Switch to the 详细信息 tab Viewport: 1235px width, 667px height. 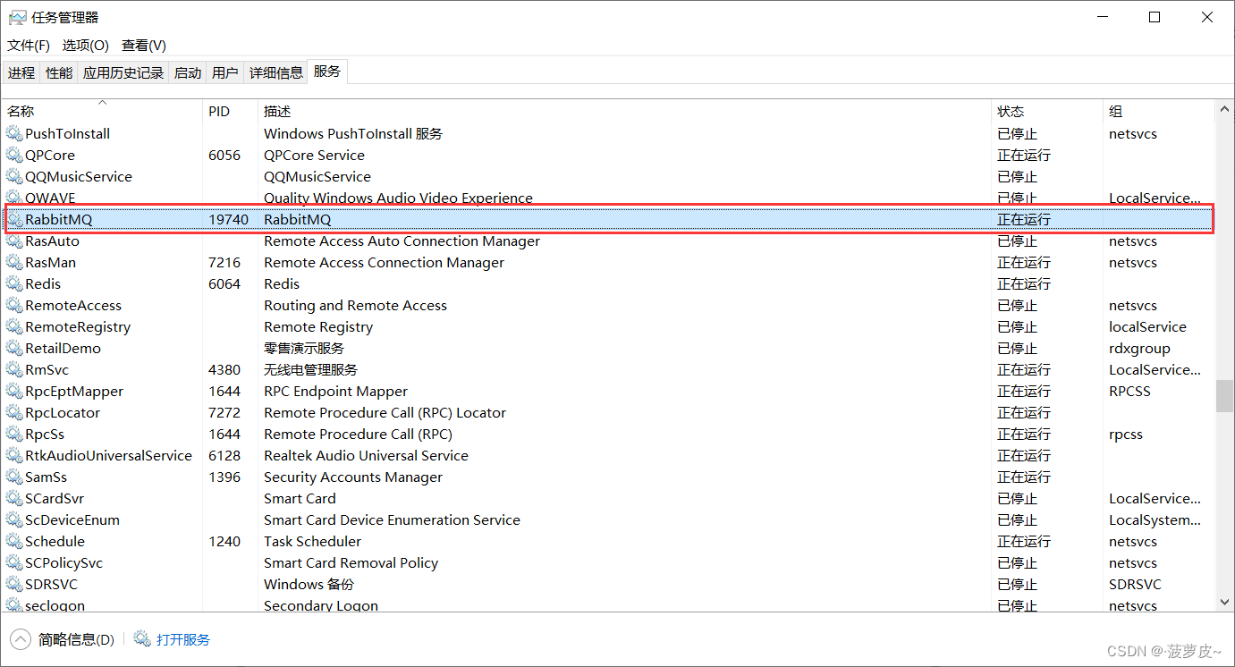(276, 72)
